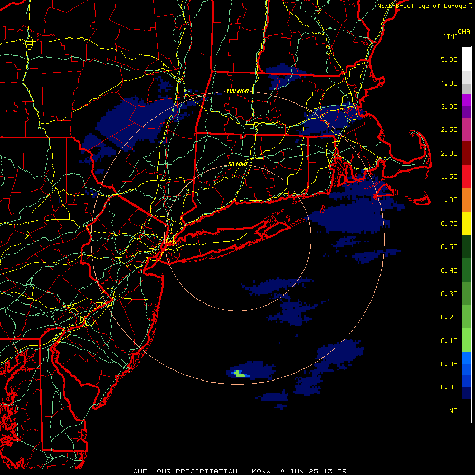The height and width of the screenshot is (475, 475).
Task: Click the "OHA" product label
Action: 464,32
